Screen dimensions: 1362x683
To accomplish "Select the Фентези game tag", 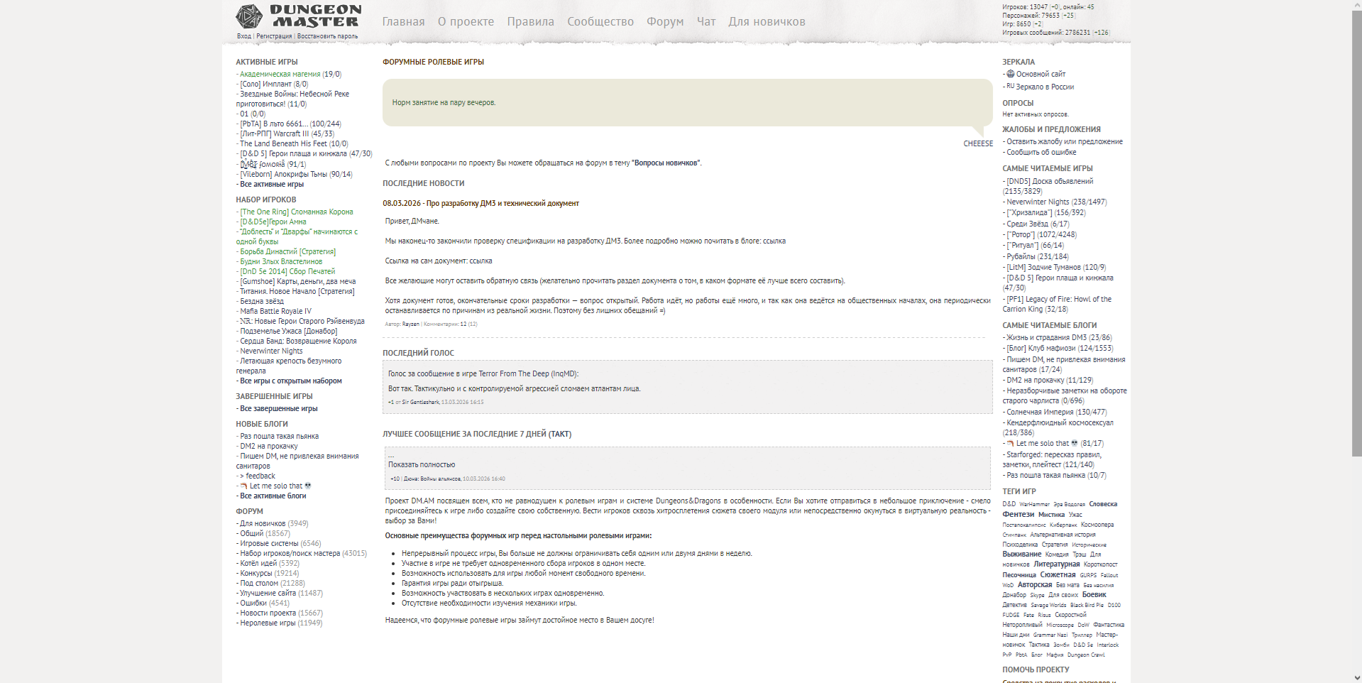I will [x=1018, y=514].
